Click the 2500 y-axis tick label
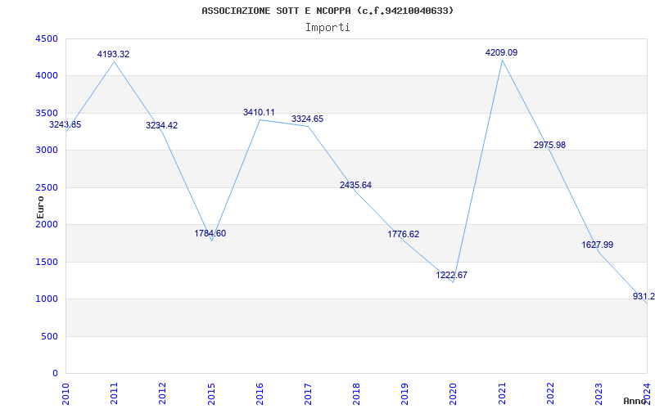Image resolution: width=655 pixels, height=409 pixels. 47,187
